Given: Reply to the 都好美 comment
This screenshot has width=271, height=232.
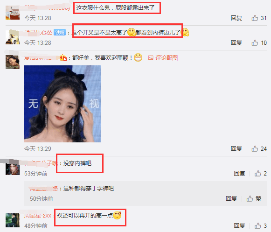Looking at the screenshot, I should coord(236,148).
